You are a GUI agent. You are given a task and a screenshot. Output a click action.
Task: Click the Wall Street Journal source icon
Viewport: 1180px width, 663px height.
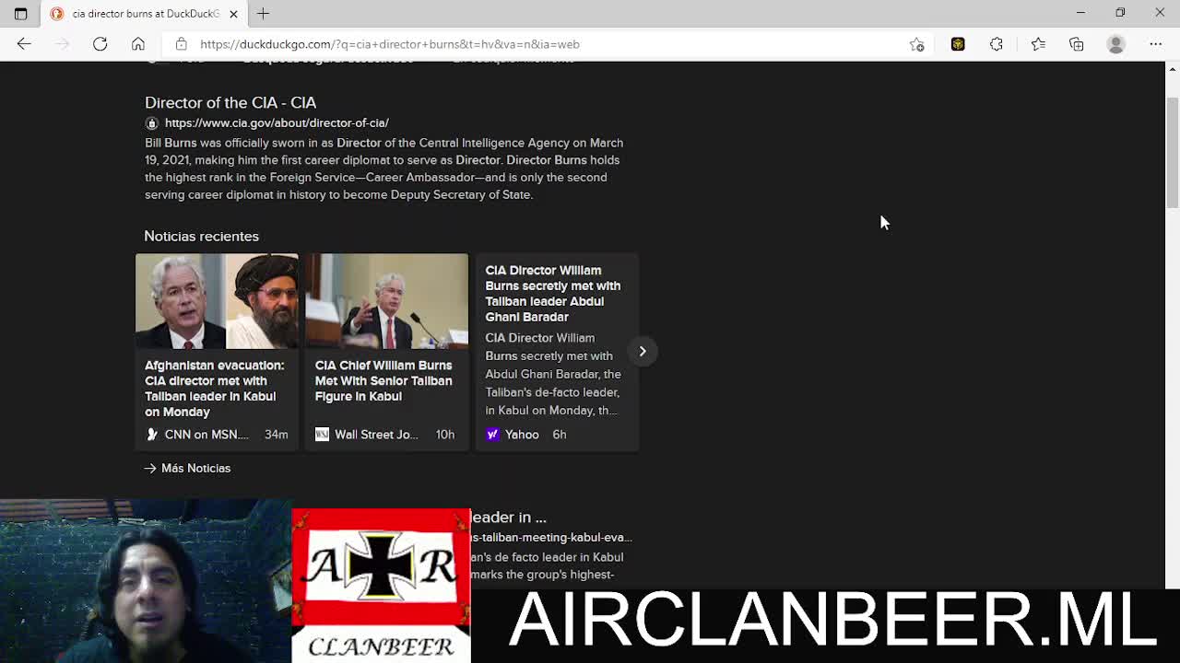pyautogui.click(x=322, y=435)
